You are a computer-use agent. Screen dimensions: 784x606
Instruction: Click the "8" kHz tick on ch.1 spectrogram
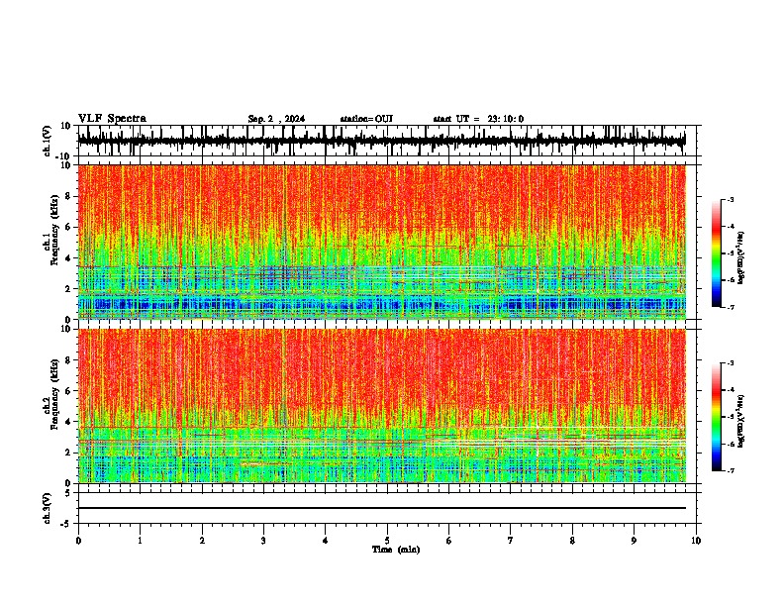[x=69, y=196]
